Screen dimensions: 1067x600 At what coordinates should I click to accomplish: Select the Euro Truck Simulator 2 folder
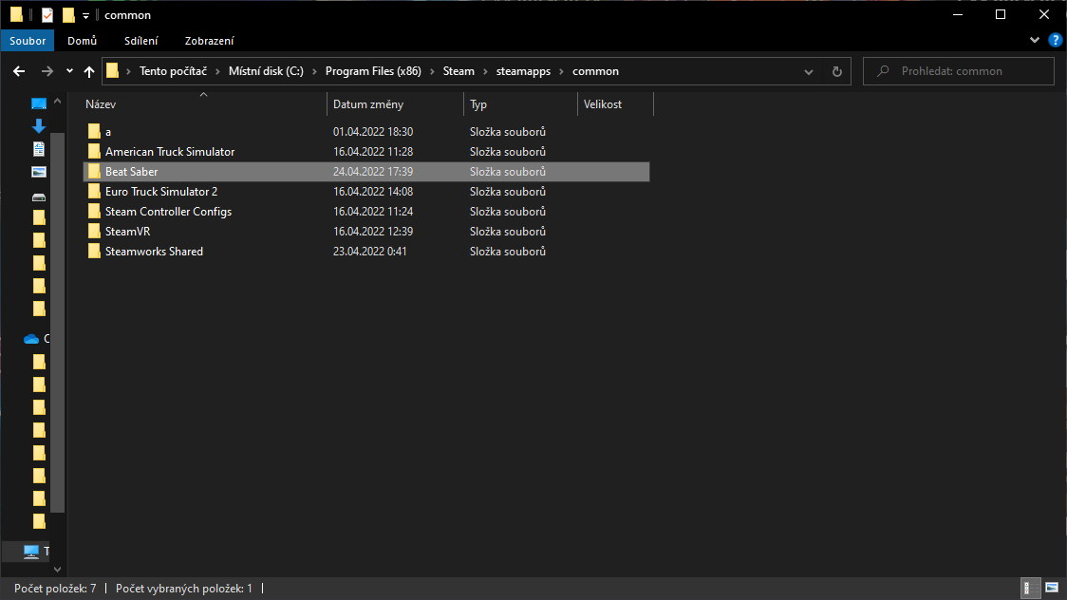pos(366,192)
